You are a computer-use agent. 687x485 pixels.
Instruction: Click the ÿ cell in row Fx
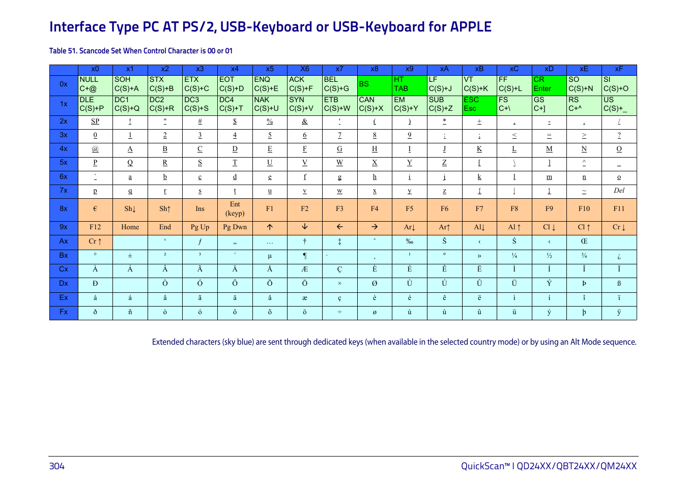(619, 313)
